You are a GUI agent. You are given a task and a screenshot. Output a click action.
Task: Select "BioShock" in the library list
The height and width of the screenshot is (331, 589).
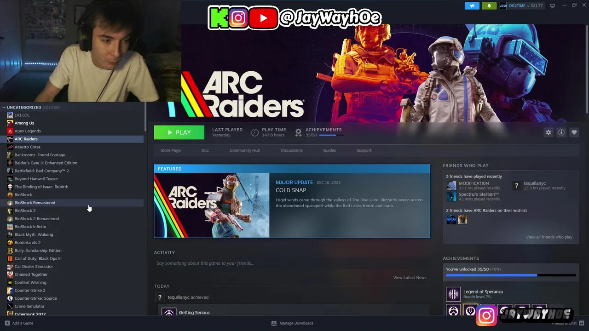23,195
